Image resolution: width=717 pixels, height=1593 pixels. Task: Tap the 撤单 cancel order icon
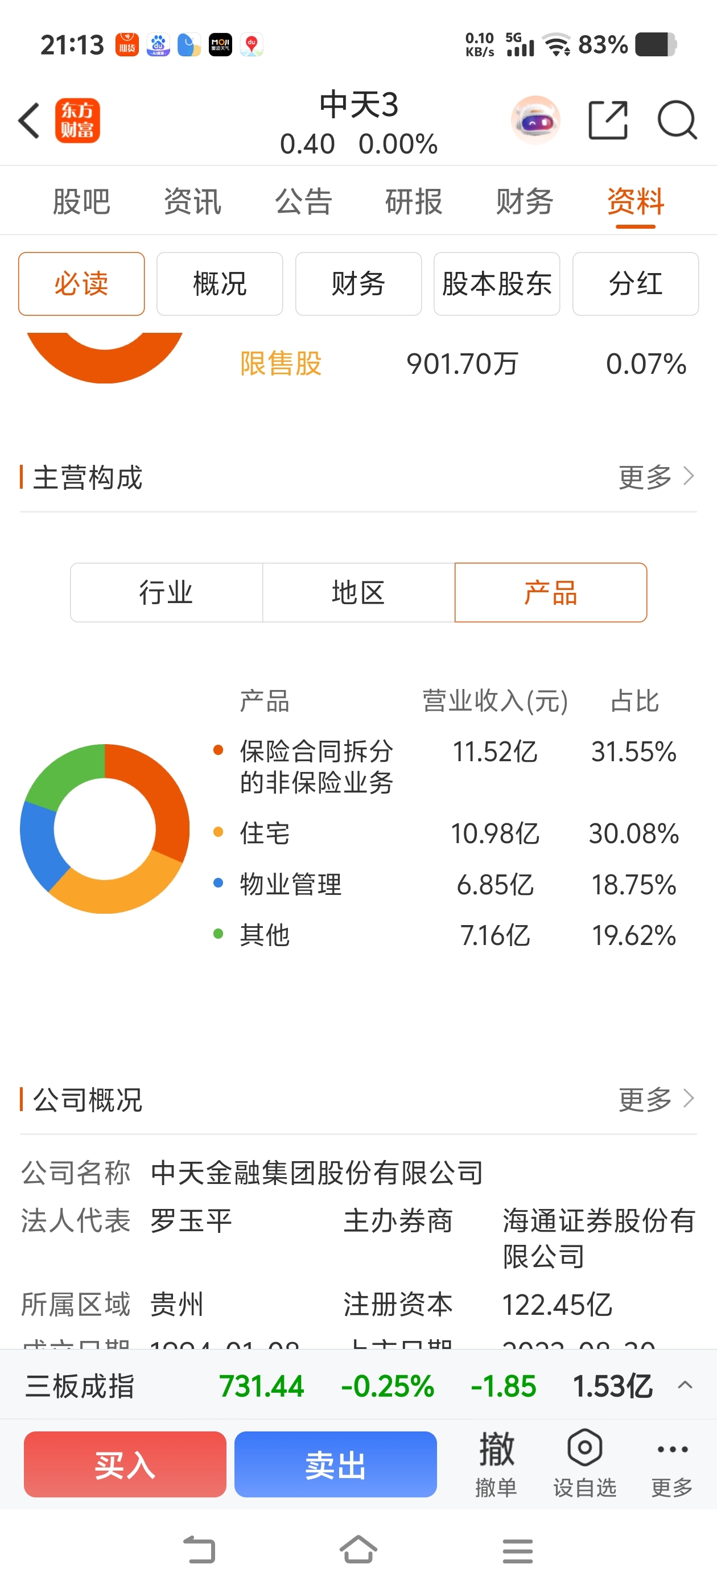pyautogui.click(x=496, y=1463)
